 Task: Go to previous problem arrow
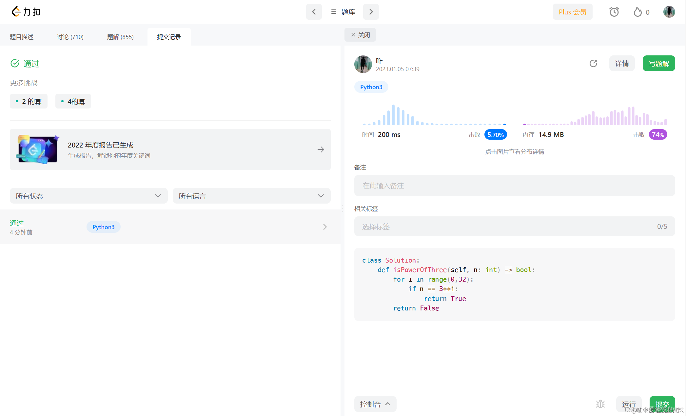click(x=314, y=12)
